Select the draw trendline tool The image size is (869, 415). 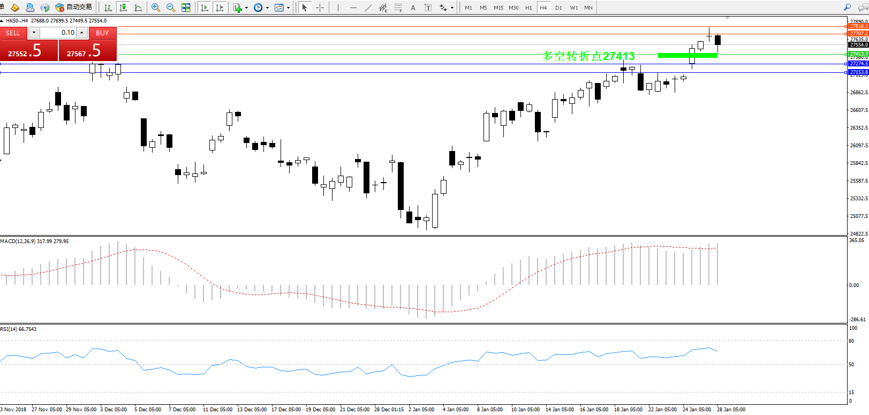pyautogui.click(x=368, y=7)
